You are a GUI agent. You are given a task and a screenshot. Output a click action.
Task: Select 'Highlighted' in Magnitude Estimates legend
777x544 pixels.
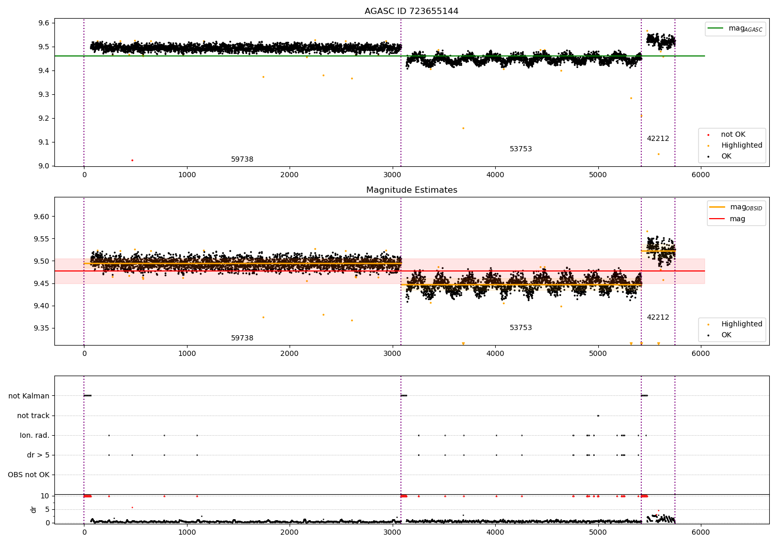click(x=742, y=324)
